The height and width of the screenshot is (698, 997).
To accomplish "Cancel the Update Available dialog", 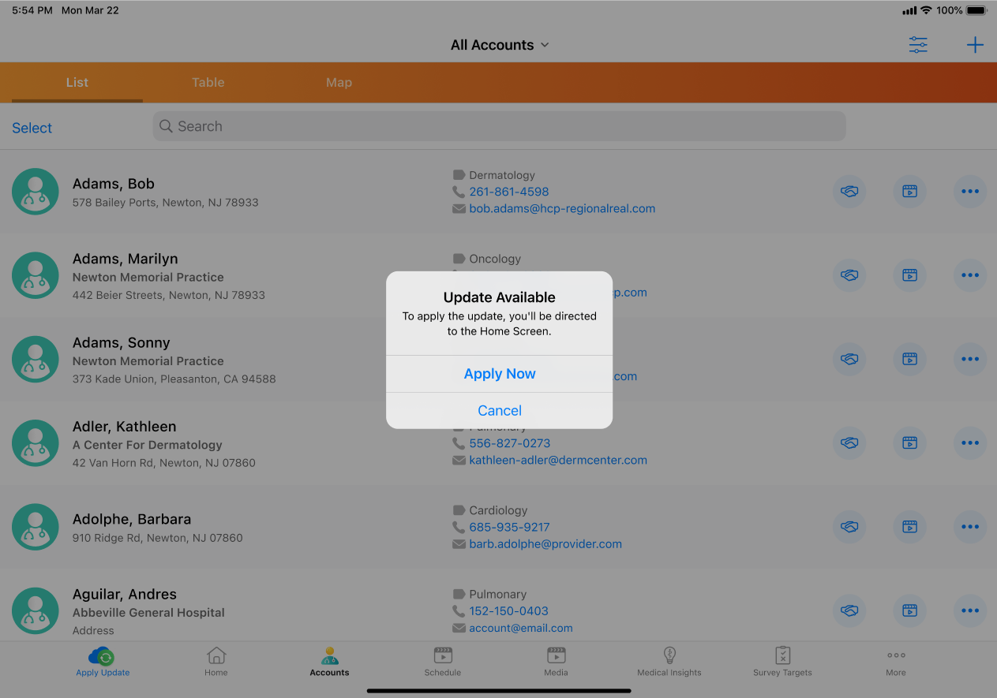I will pyautogui.click(x=499, y=410).
